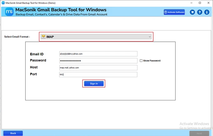Click the Sign In button

[x=94, y=83]
